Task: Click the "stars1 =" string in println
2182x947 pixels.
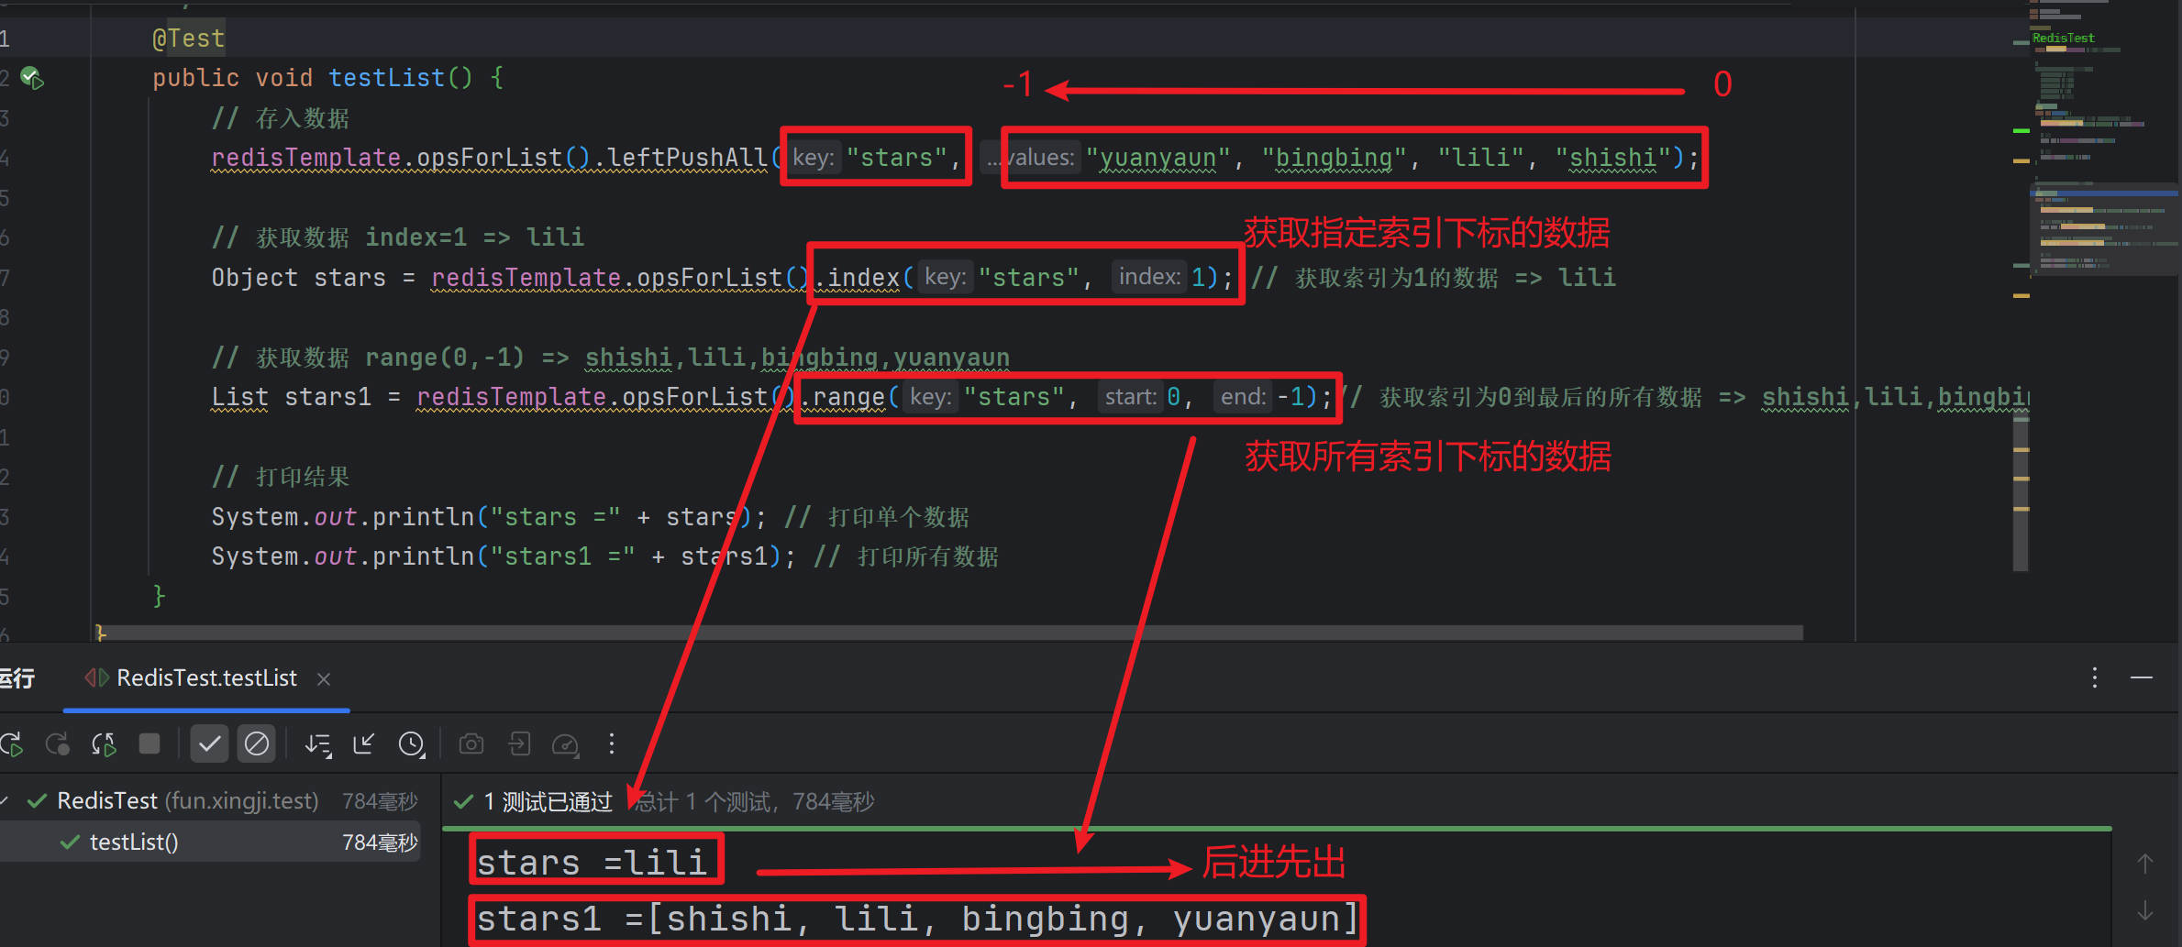Action: coord(562,556)
